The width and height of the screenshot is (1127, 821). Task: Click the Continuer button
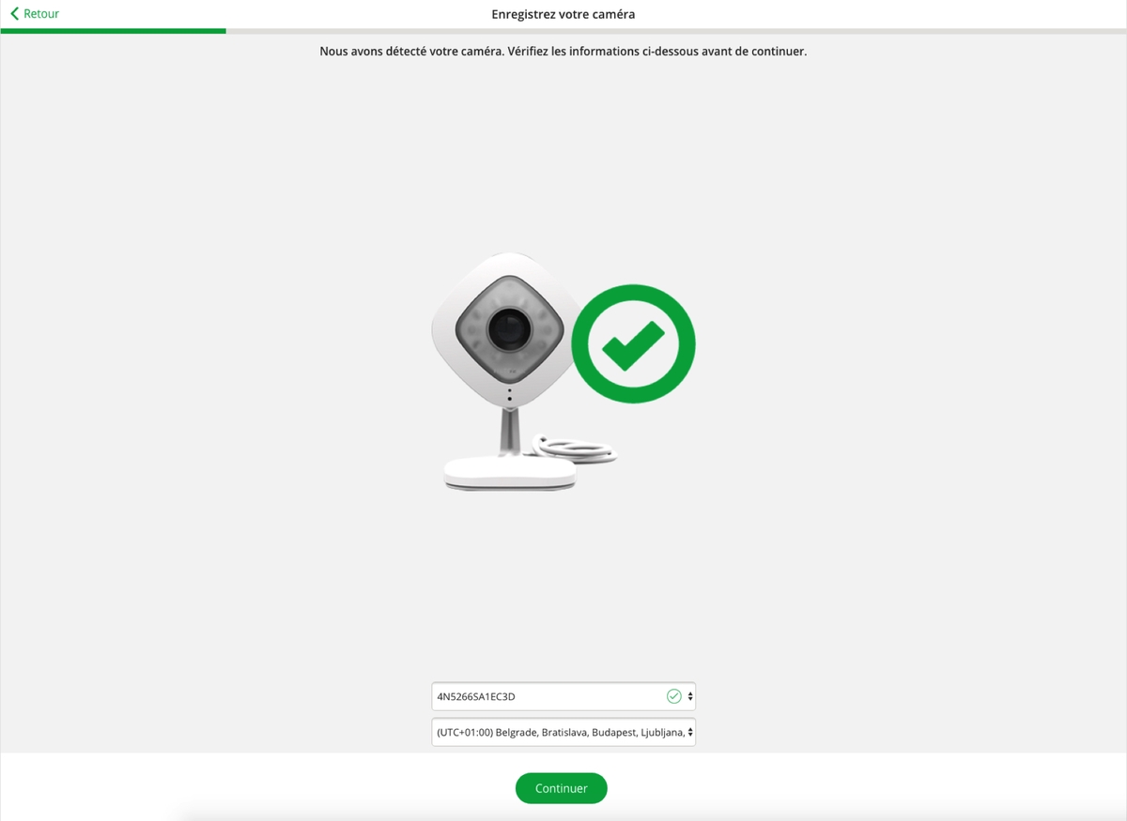click(562, 788)
